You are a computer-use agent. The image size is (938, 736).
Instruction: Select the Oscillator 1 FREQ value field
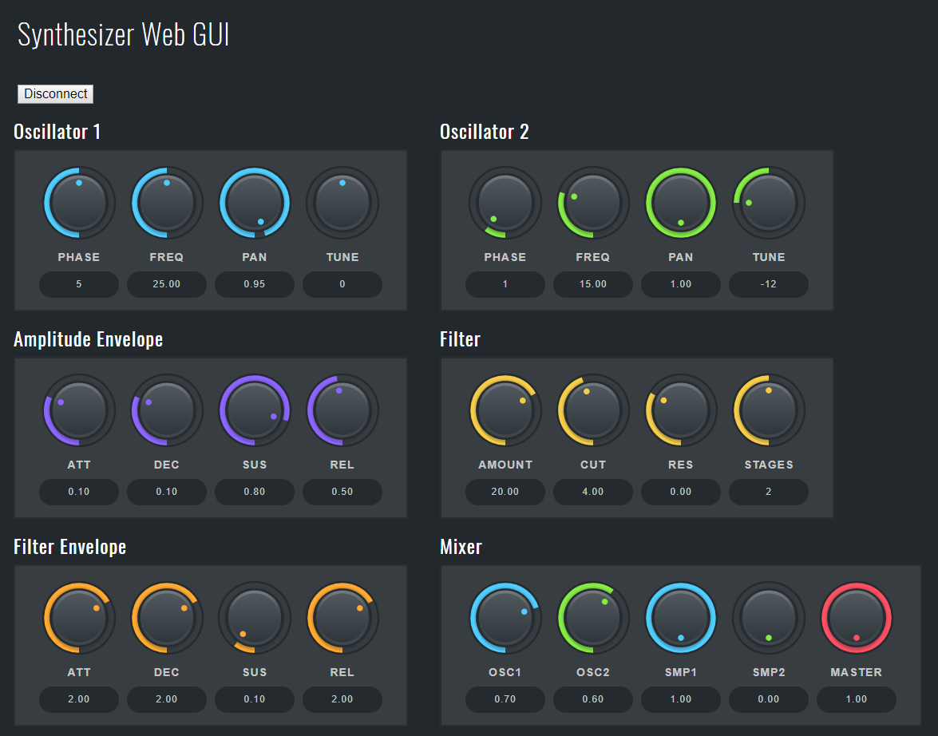click(x=167, y=284)
